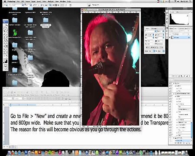Open Finder from the Dock
The height and width of the screenshot is (156, 195).
[x=9, y=153]
